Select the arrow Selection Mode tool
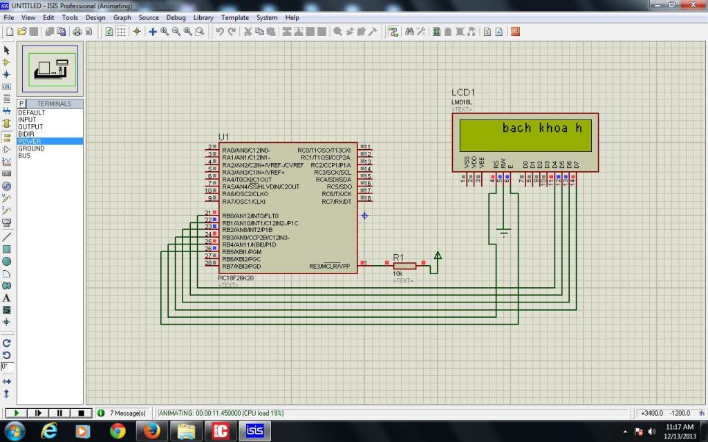The height and width of the screenshot is (442, 708). pyautogui.click(x=7, y=50)
